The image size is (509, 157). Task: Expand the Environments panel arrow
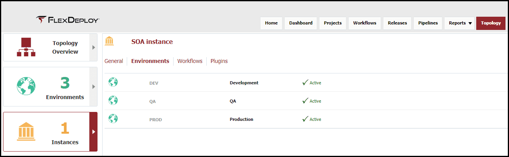tap(93, 87)
